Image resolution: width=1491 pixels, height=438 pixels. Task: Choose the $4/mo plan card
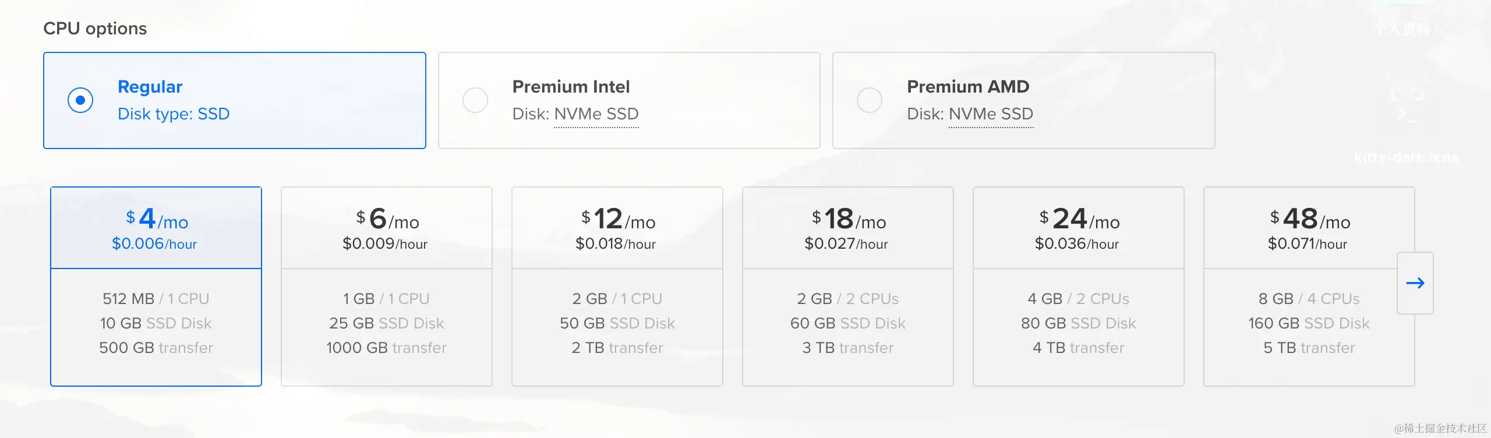[x=156, y=287]
